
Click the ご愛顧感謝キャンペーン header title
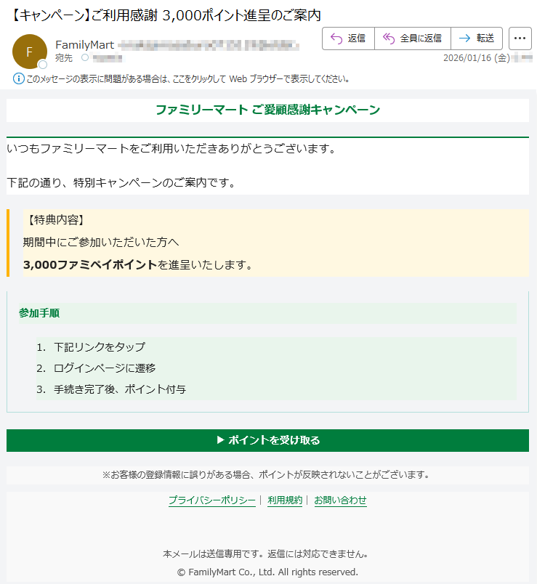tap(267, 110)
